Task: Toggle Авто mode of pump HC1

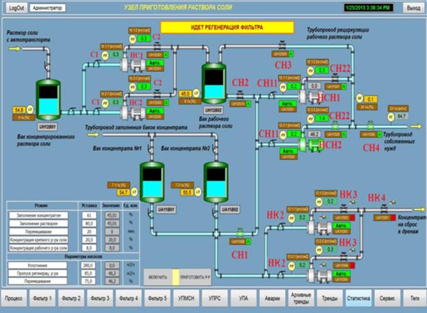Action: coord(155,63)
